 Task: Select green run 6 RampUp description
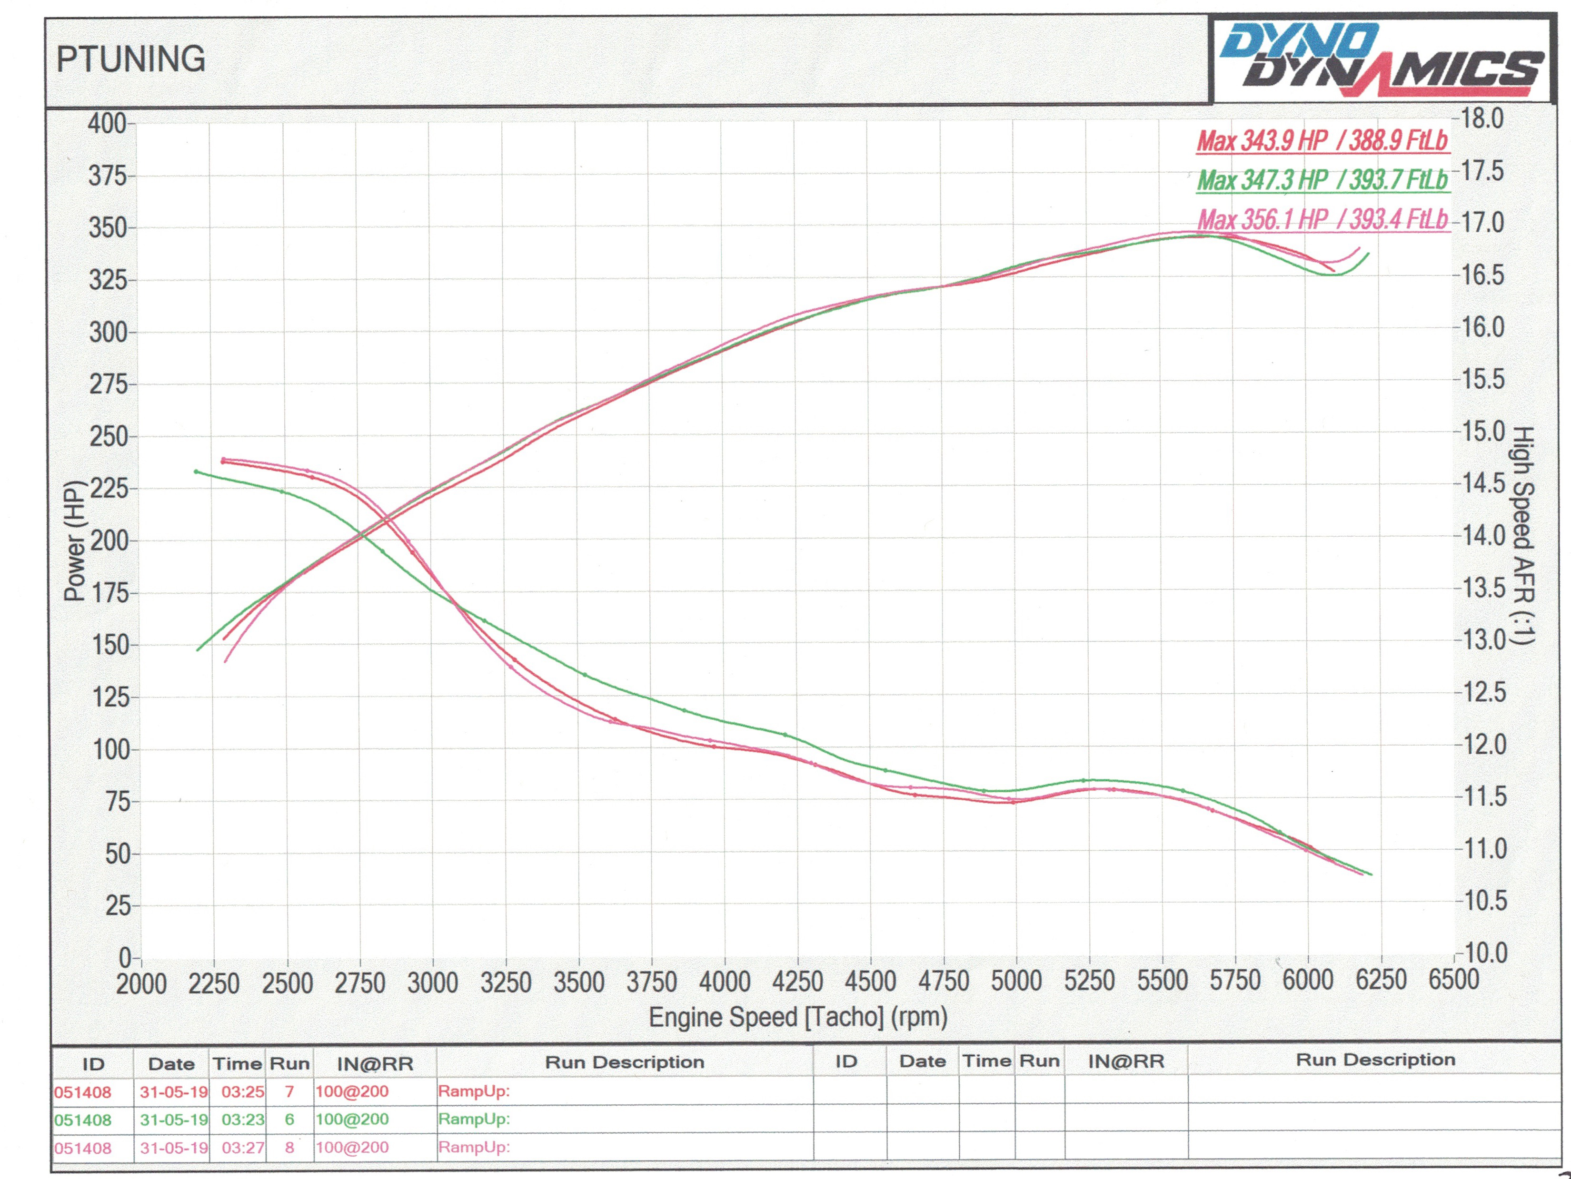point(474,1120)
